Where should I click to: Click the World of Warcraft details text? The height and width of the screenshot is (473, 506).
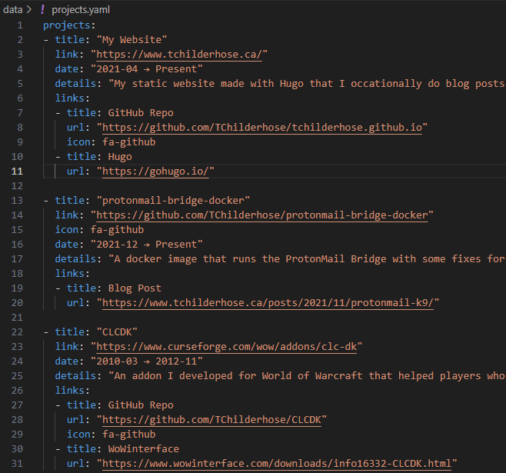(x=307, y=376)
